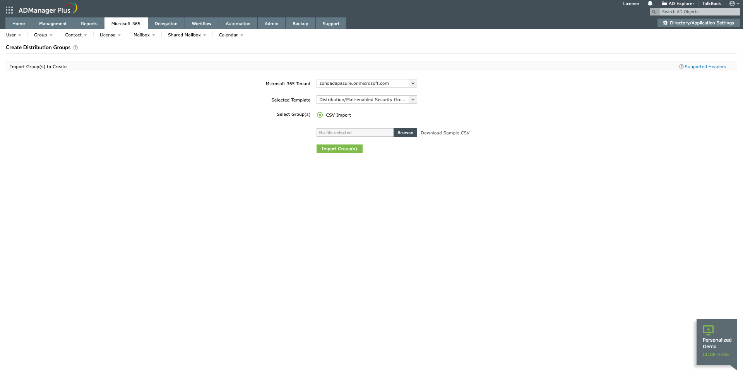The image size is (743, 373).
Task: Open the Group submenu dropdown
Action: (x=43, y=35)
